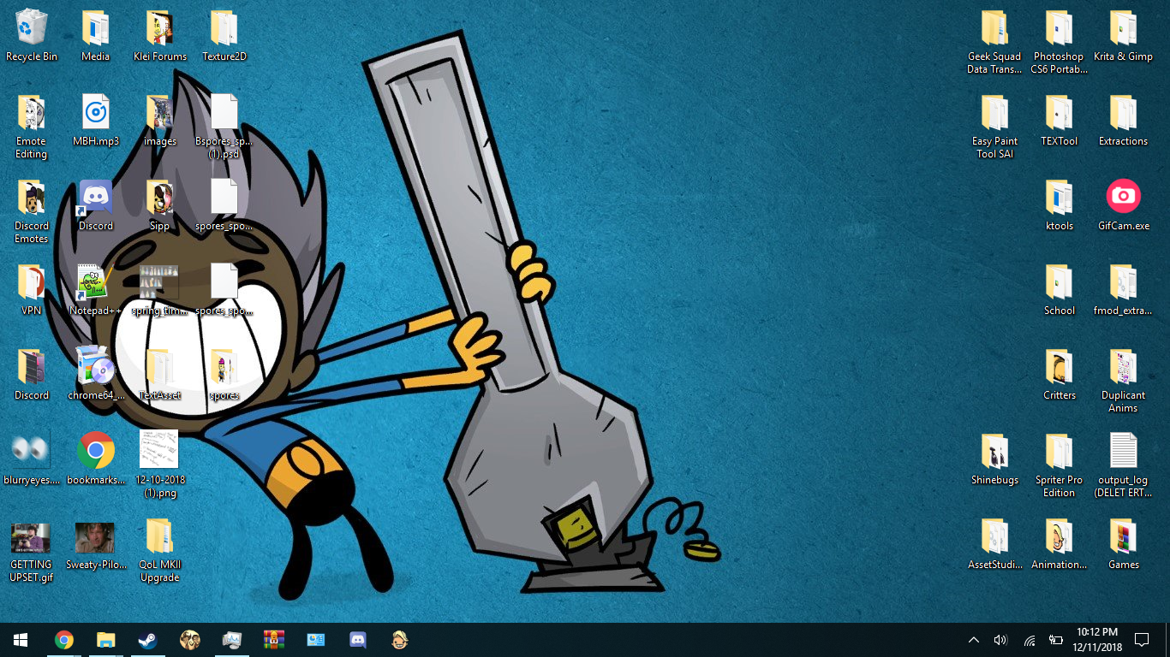Open the Action Center notifications
The width and height of the screenshot is (1170, 657).
[x=1142, y=640]
